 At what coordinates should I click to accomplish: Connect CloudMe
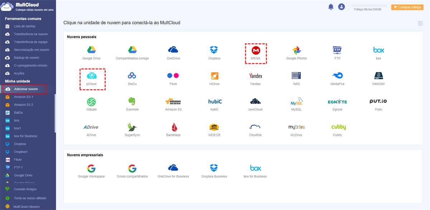coord(255,130)
